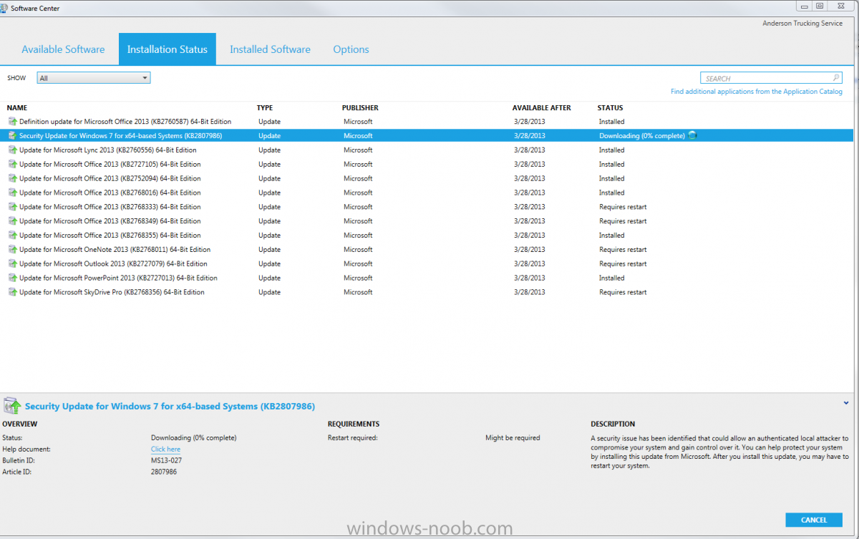This screenshot has width=859, height=539.
Task: Click icon of Office 2013 KB2752094 row
Action: 12,179
